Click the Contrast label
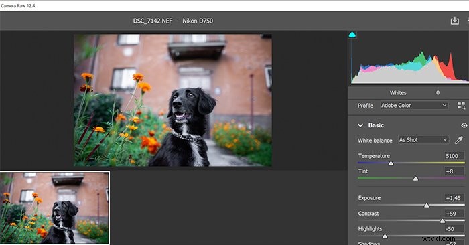The height and width of the screenshot is (245, 469). pos(368,214)
